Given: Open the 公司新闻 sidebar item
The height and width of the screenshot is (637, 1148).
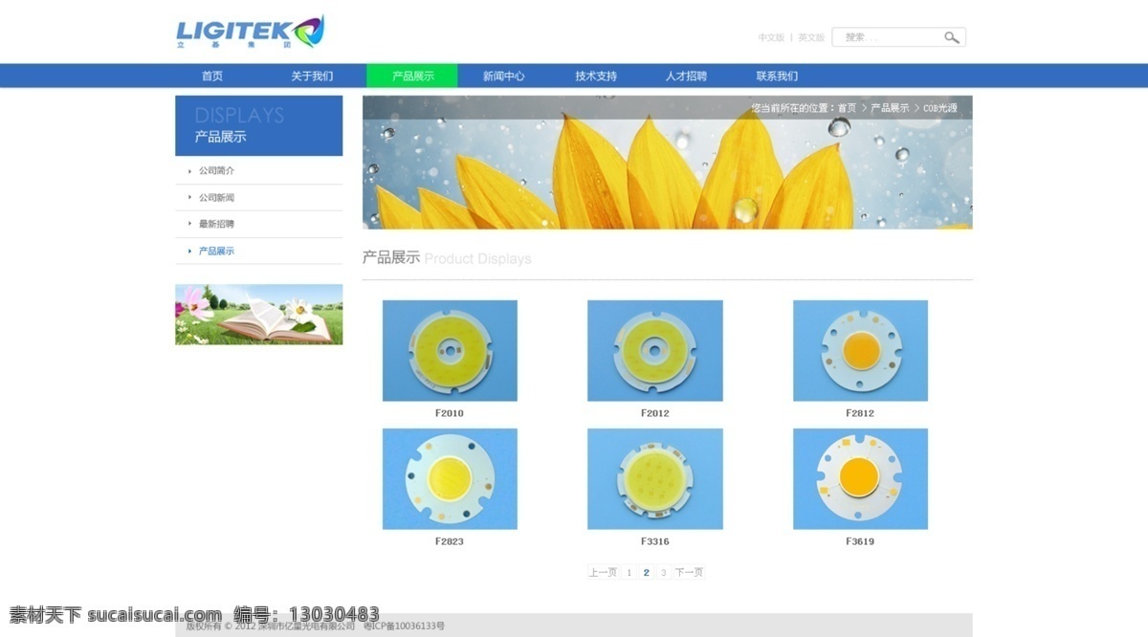Looking at the screenshot, I should (216, 197).
